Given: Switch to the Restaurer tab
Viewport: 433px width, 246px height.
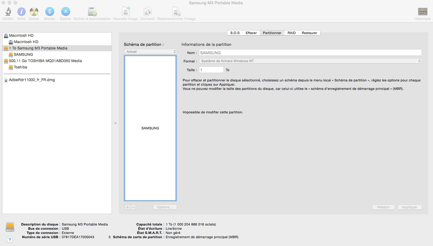Looking at the screenshot, I should (x=309, y=33).
